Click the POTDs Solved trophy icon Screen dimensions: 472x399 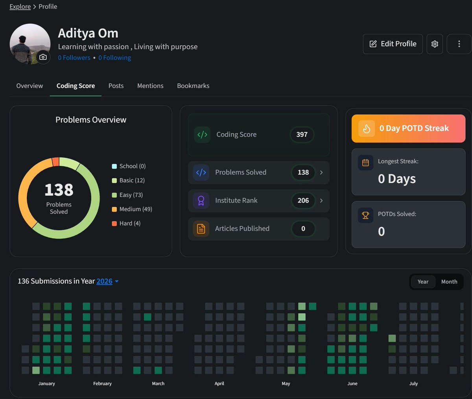(x=365, y=215)
